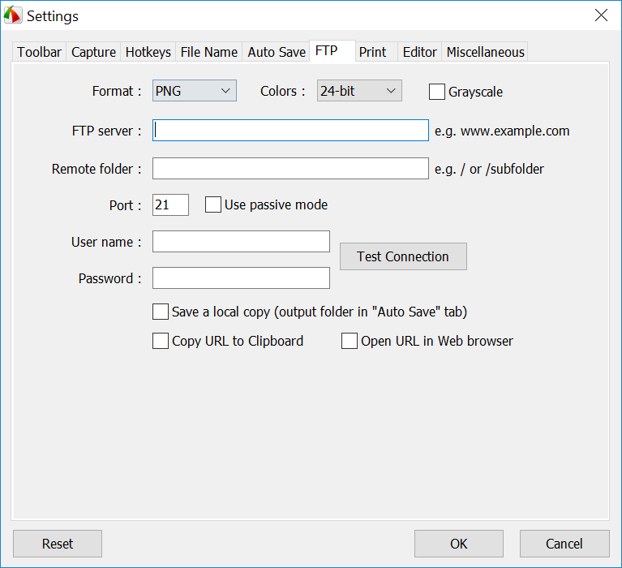This screenshot has width=622, height=568.
Task: Select the File Name tab
Action: coord(208,52)
